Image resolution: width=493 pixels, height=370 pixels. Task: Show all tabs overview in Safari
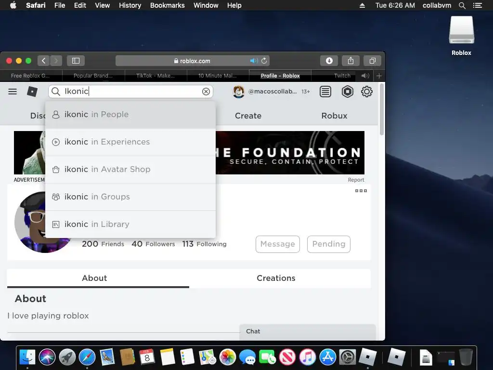tap(372, 61)
